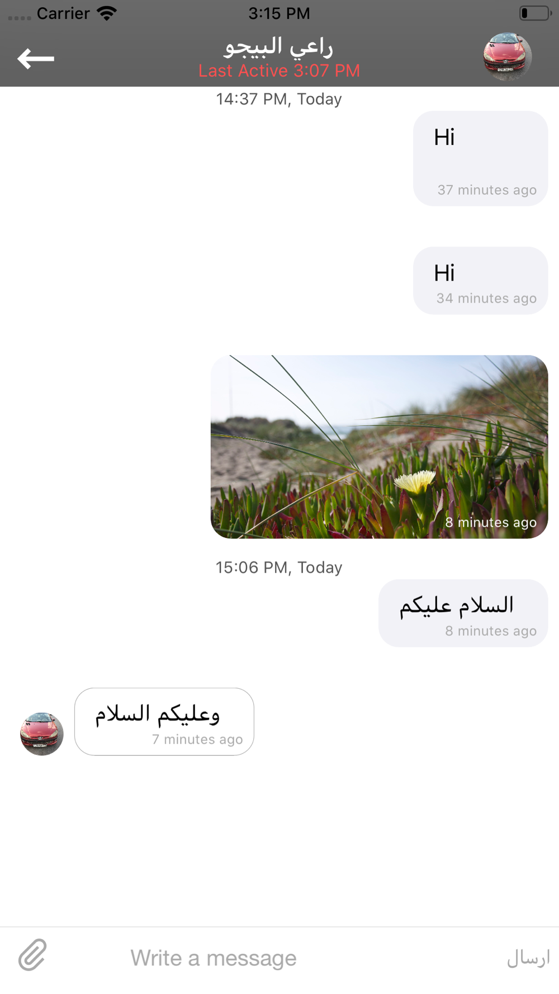
Task: Select the first Hi message bubble
Action: 480,158
